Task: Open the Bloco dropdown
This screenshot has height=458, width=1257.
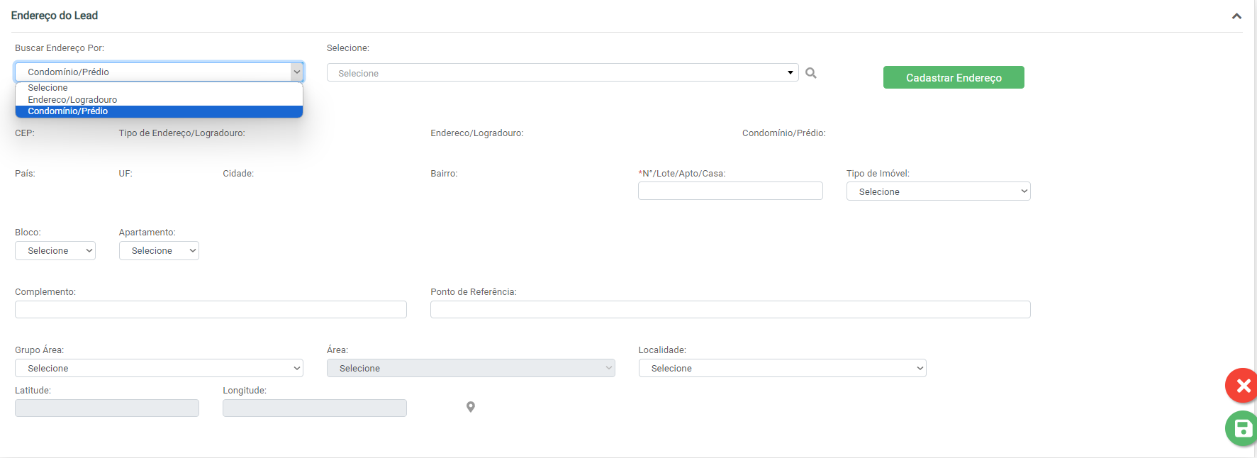Action: [x=55, y=251]
